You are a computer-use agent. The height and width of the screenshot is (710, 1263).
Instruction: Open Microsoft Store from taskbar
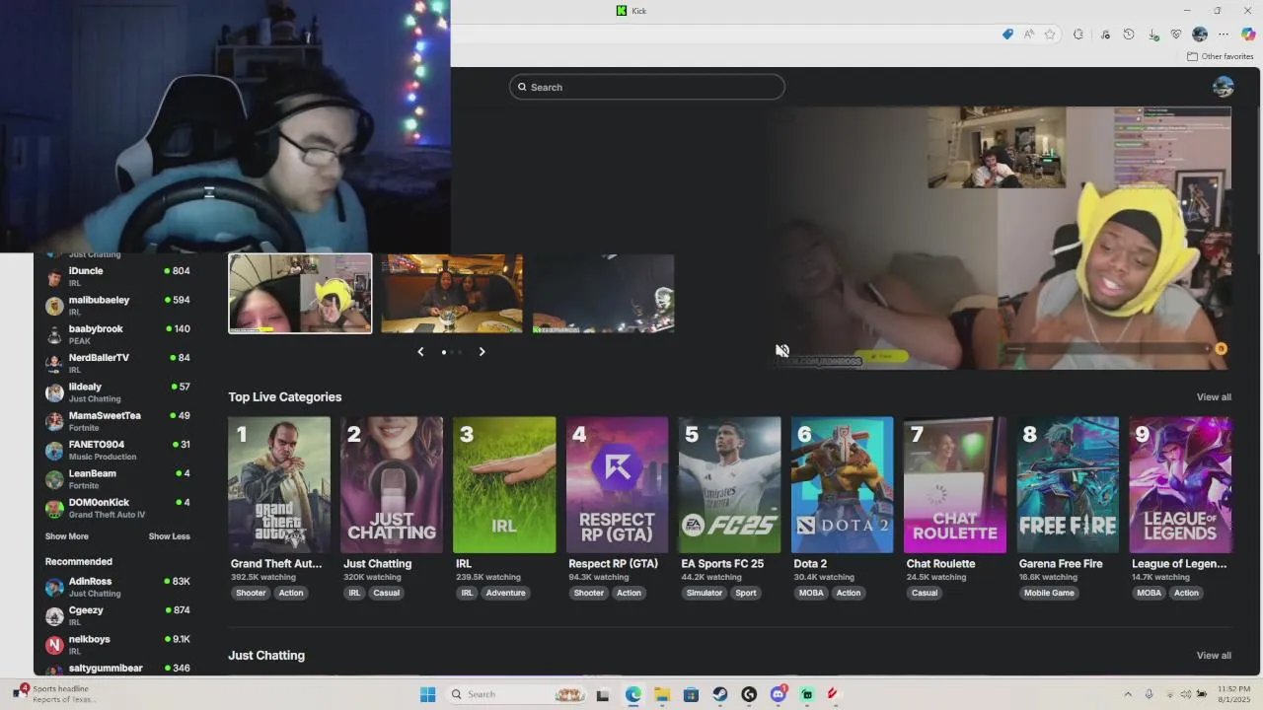click(691, 694)
